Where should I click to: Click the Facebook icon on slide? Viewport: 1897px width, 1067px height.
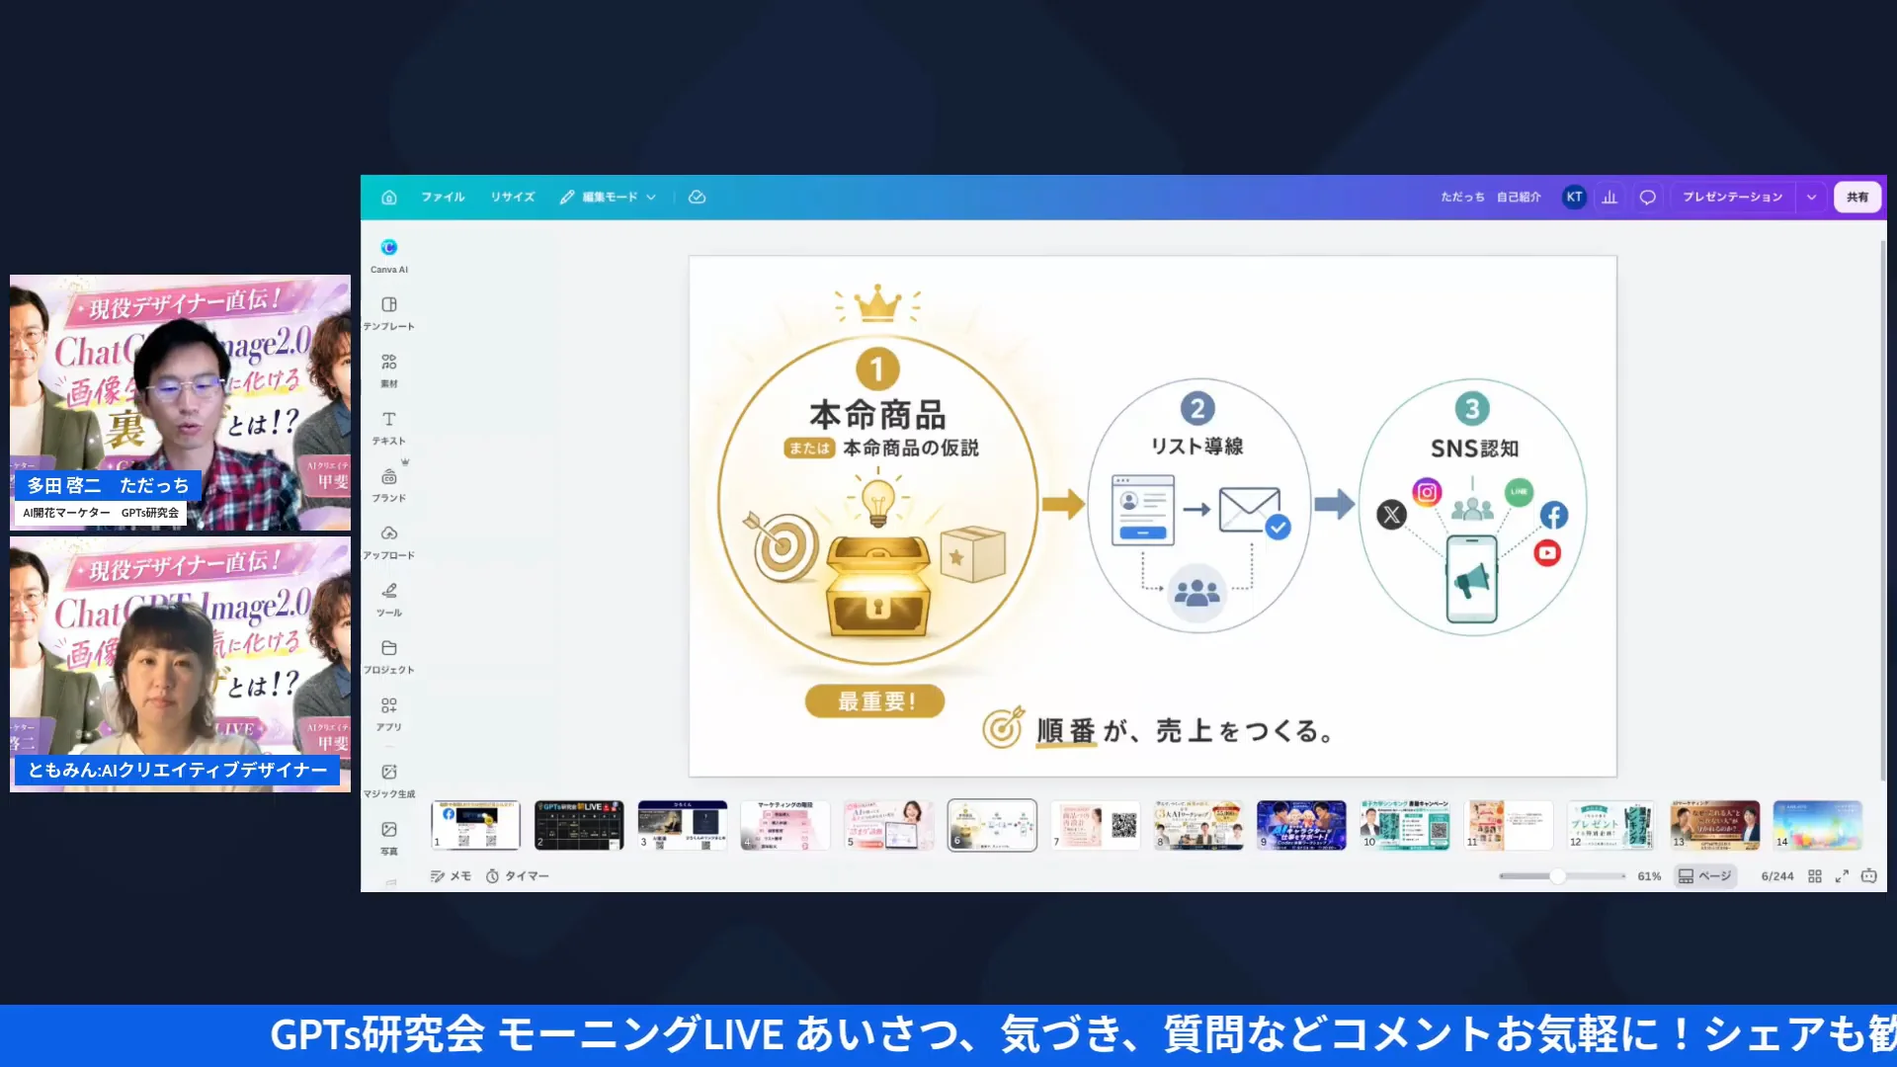(x=1553, y=515)
